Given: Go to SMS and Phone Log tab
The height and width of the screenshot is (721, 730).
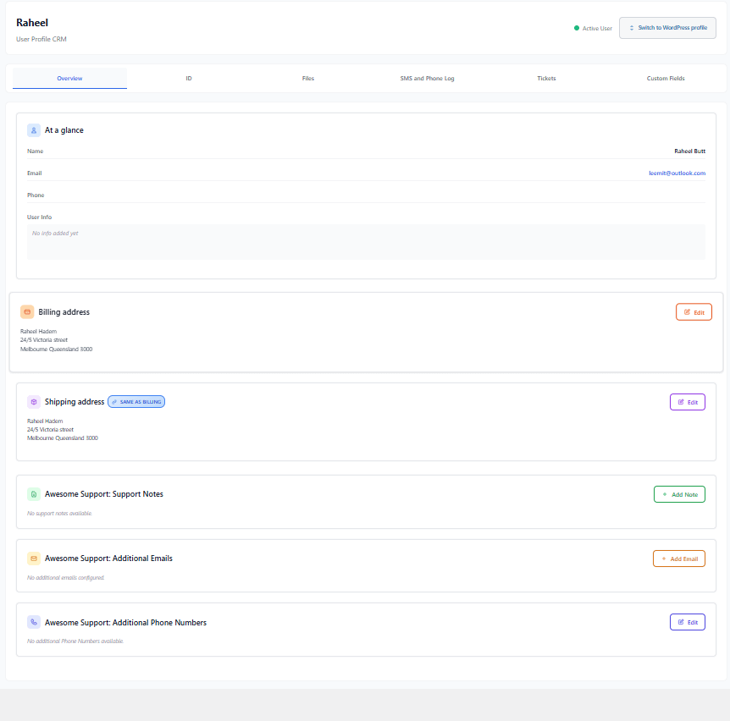Looking at the screenshot, I should tap(427, 79).
